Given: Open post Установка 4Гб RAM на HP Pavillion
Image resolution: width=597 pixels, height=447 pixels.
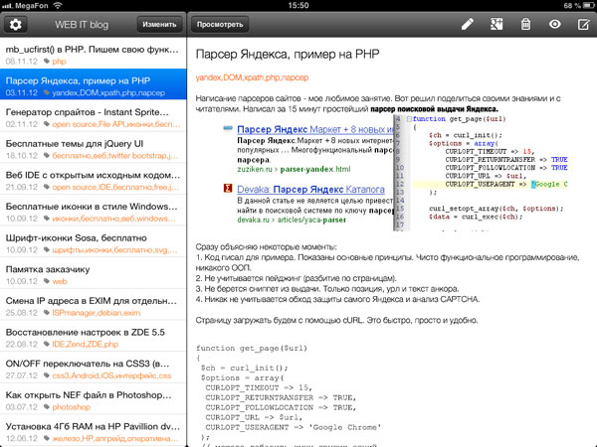Looking at the screenshot, I should coord(94,430).
